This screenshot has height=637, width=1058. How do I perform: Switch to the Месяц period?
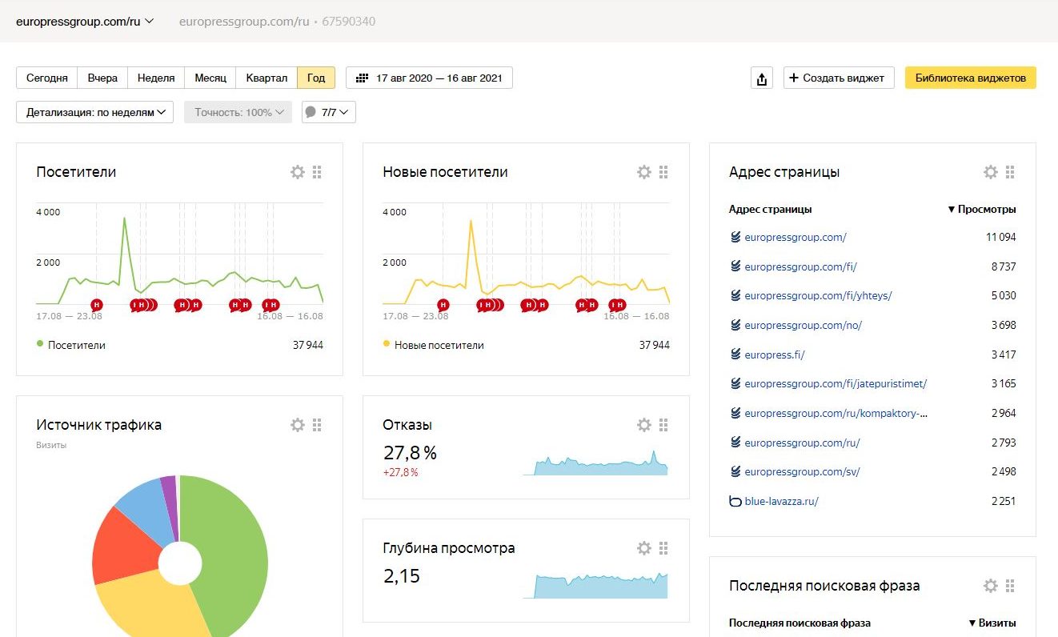coord(210,78)
